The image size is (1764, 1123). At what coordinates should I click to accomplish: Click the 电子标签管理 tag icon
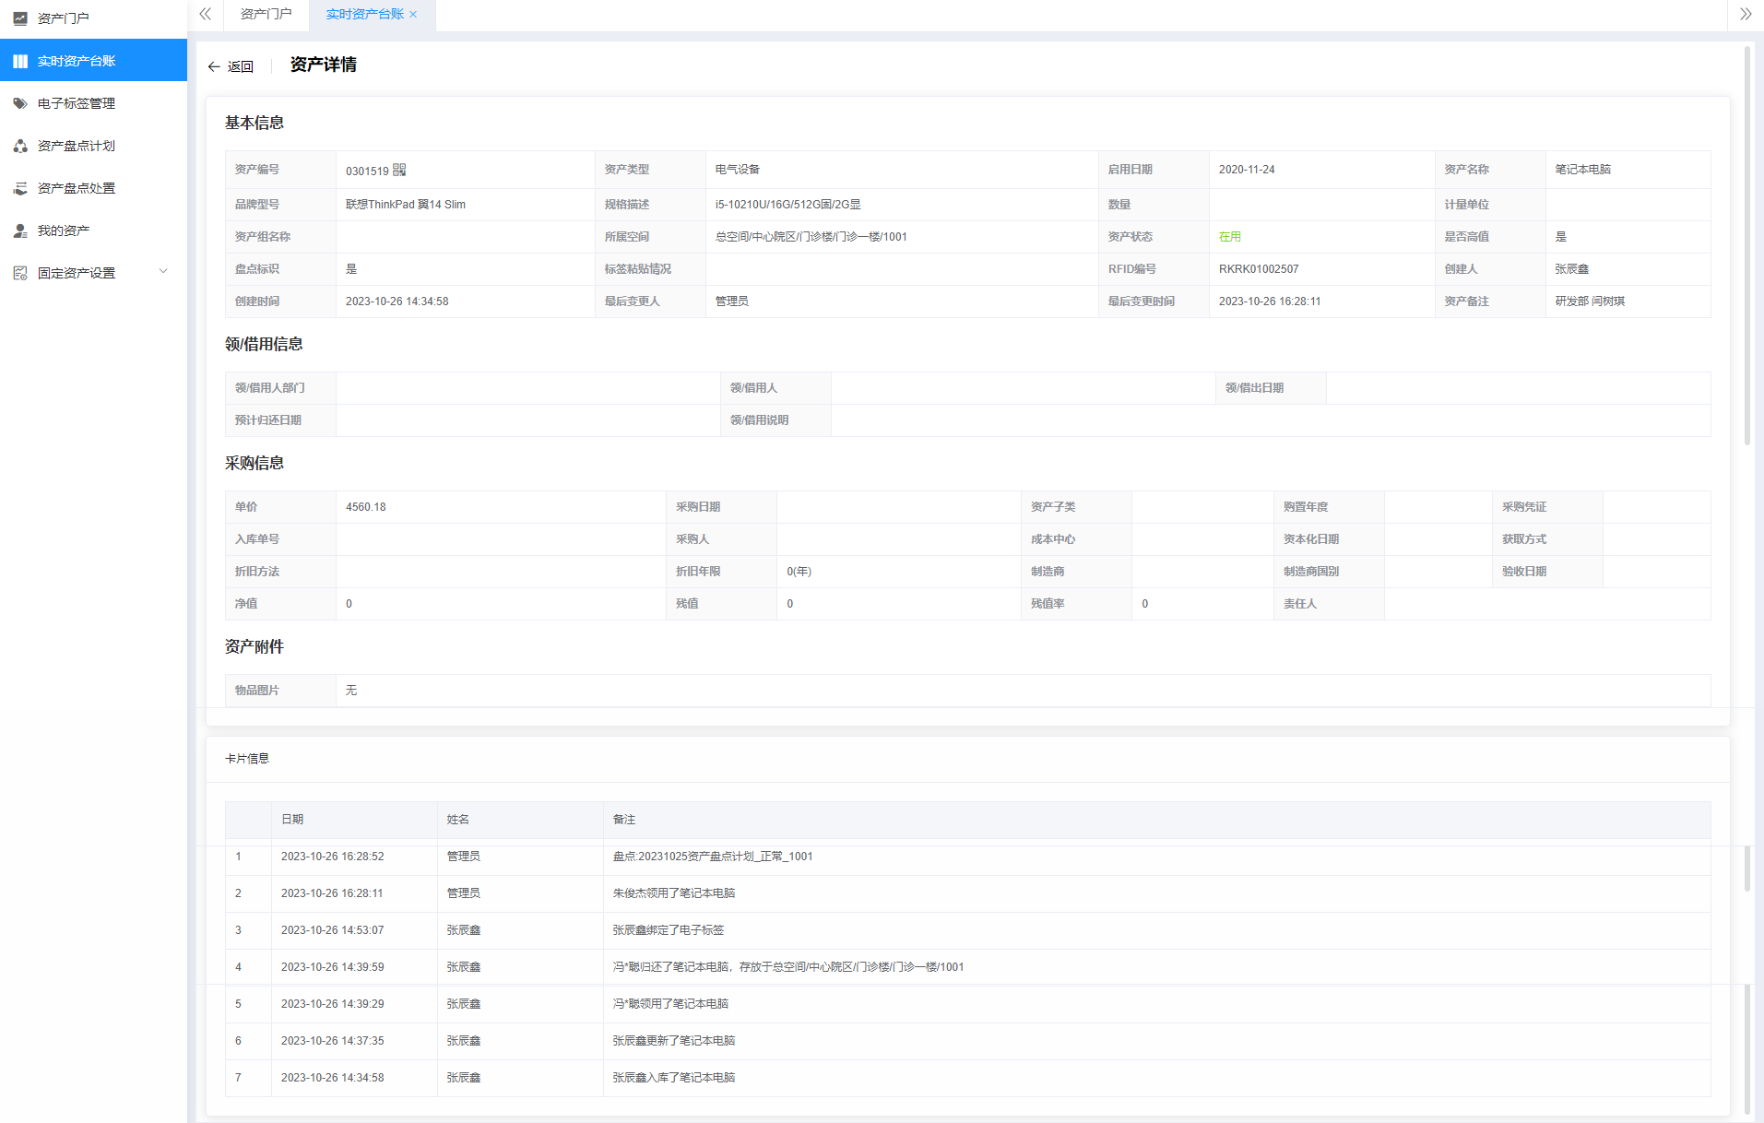click(20, 103)
